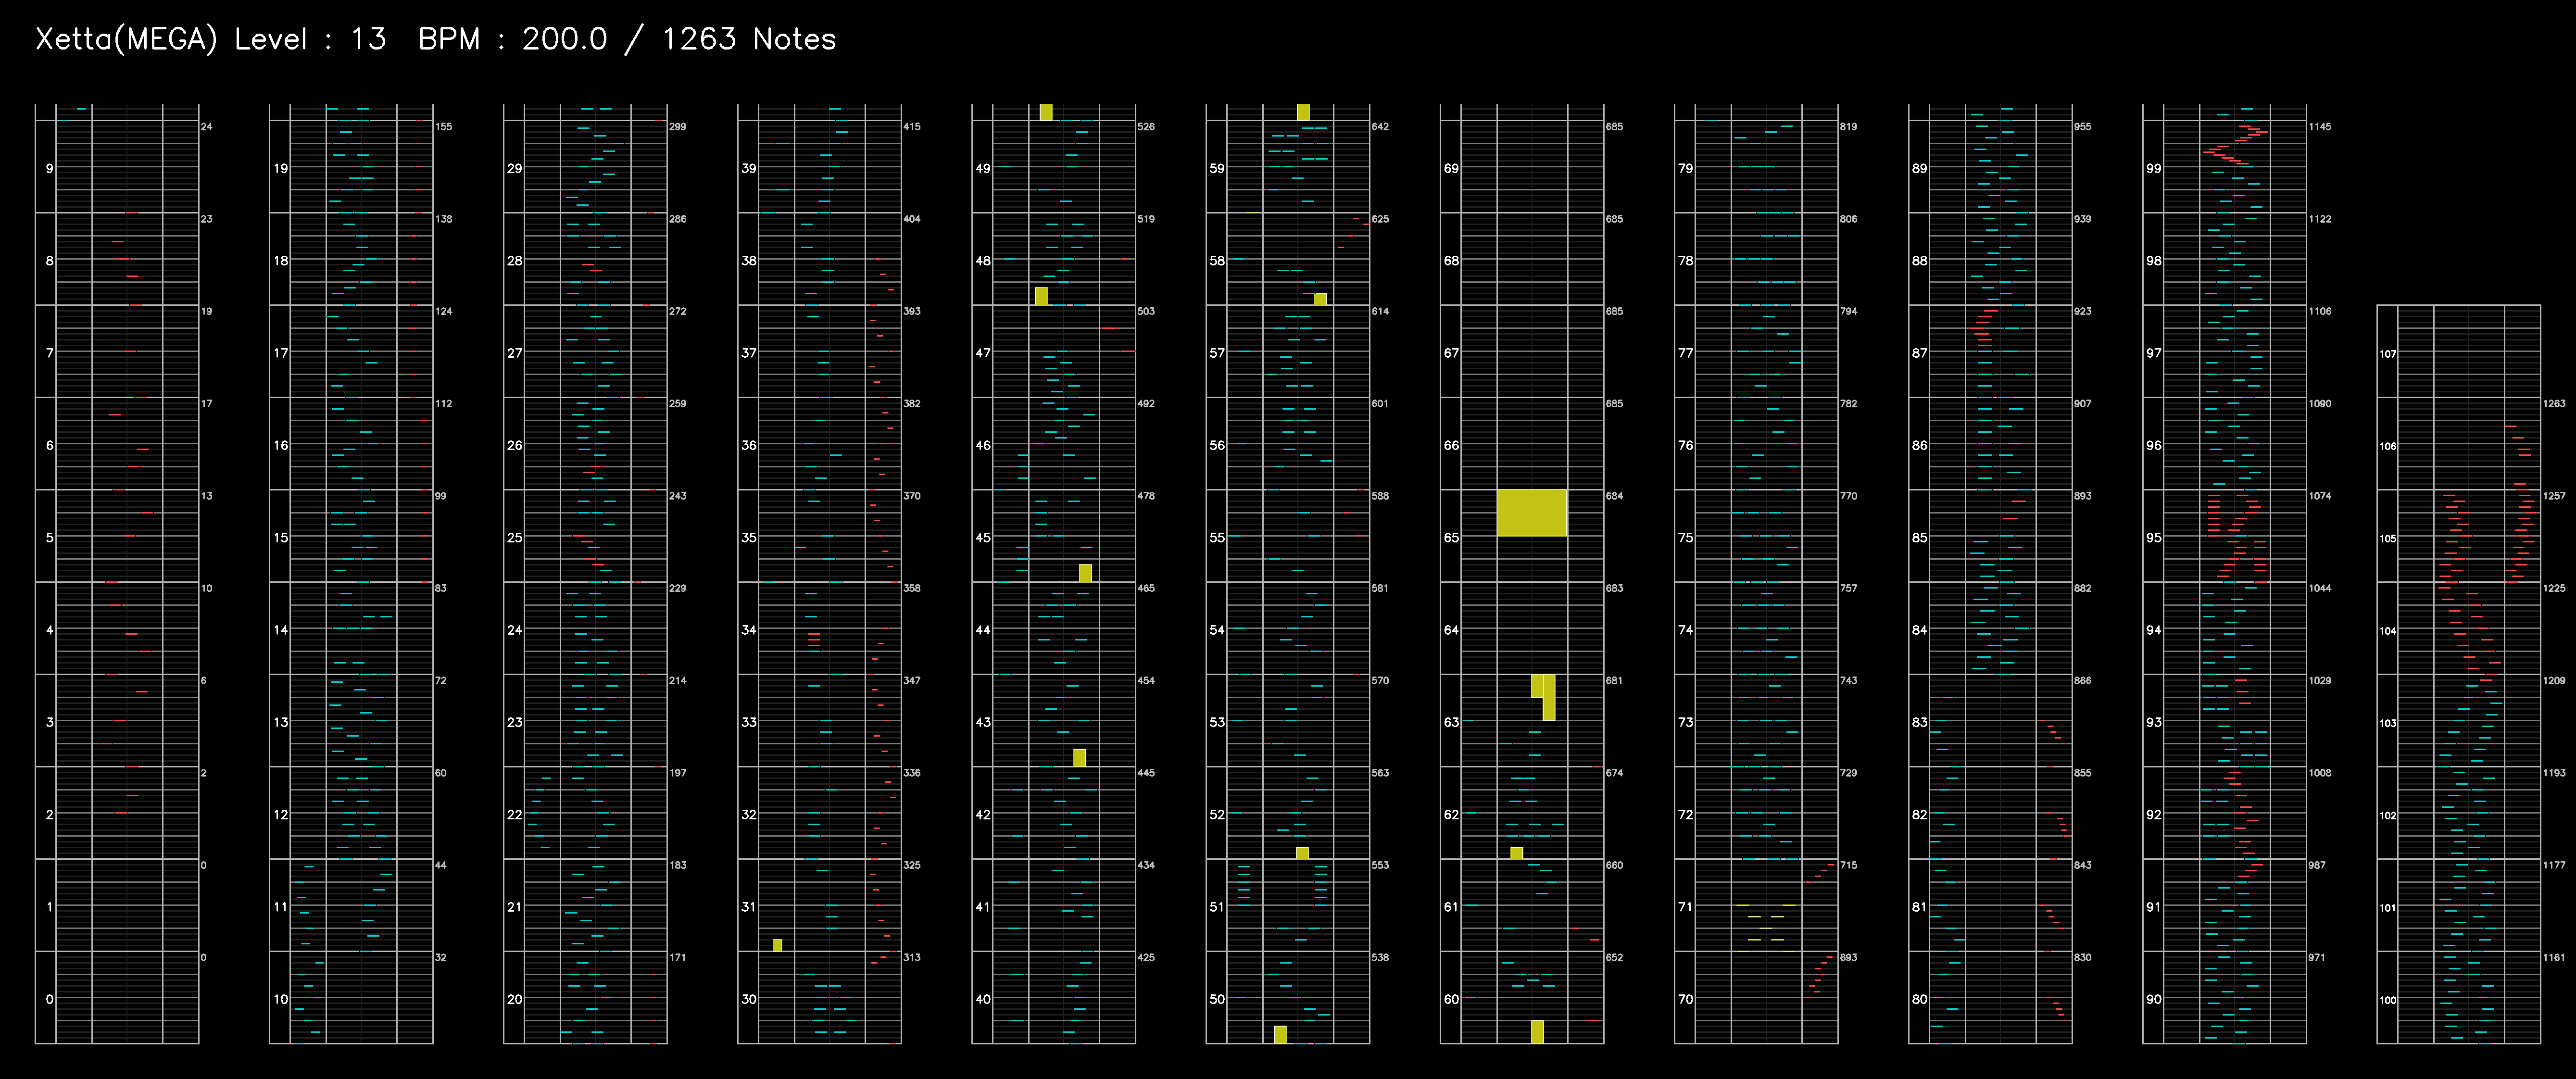
Task: Select the yellow hold note atop measure 49
Action: (x=1046, y=112)
